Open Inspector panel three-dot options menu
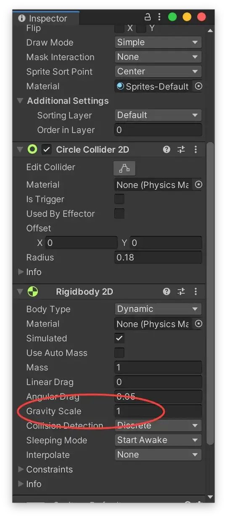This screenshot has height=518, width=227. pos(159,17)
